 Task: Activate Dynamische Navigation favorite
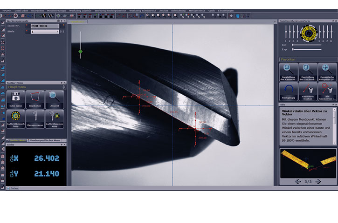(x=327, y=72)
